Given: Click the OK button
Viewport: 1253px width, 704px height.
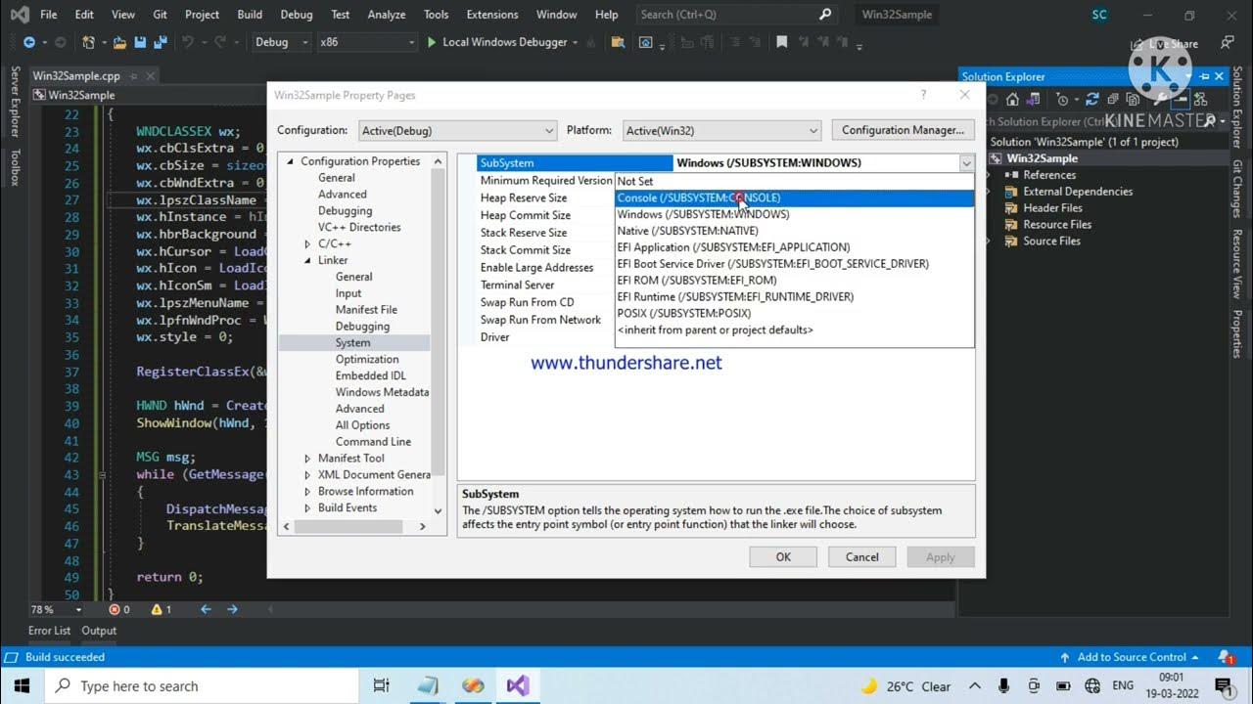Looking at the screenshot, I should 783,556.
